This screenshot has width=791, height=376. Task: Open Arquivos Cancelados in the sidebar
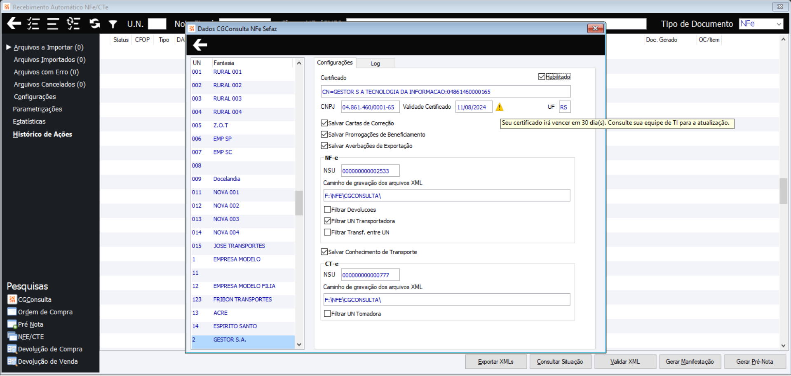[49, 84]
